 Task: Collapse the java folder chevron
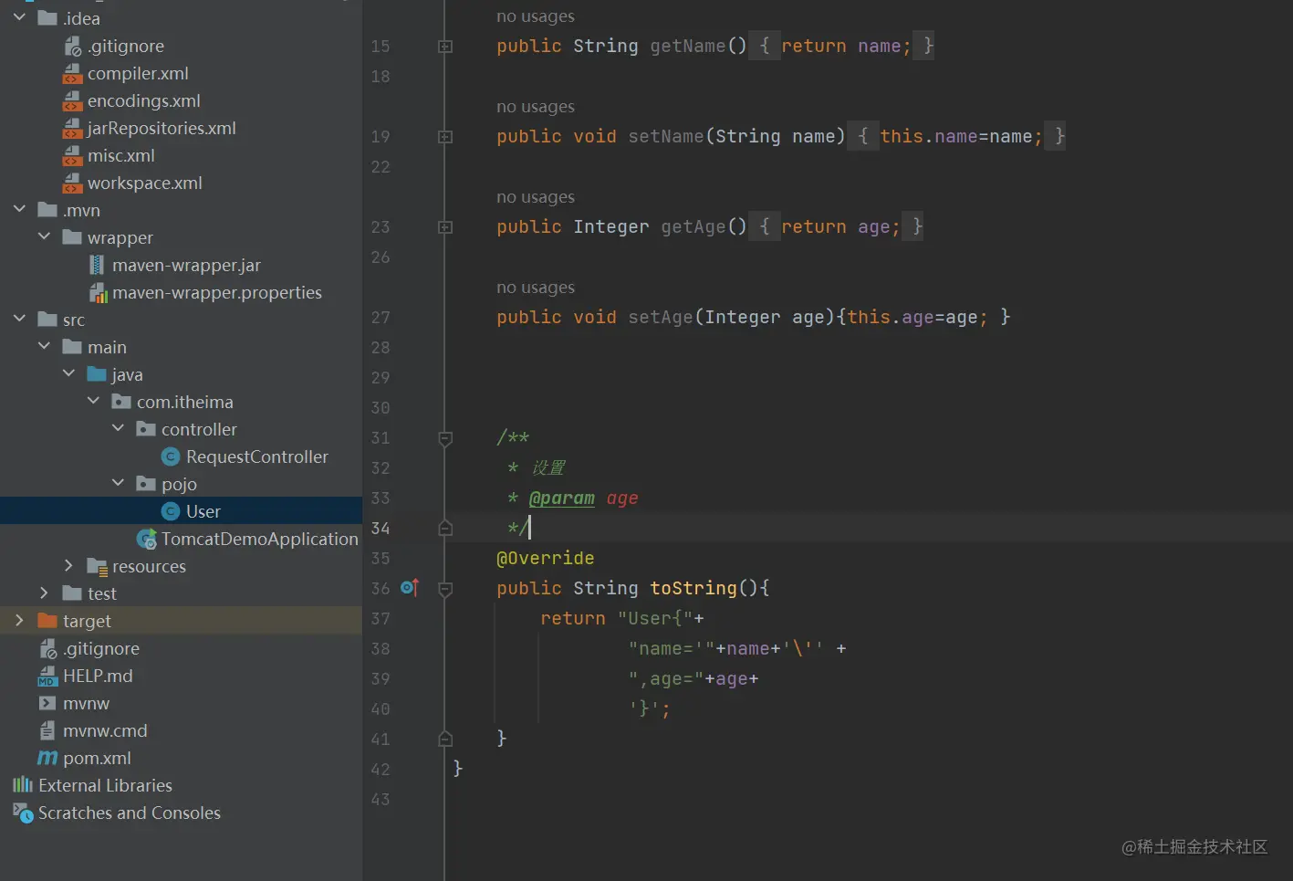(68, 373)
